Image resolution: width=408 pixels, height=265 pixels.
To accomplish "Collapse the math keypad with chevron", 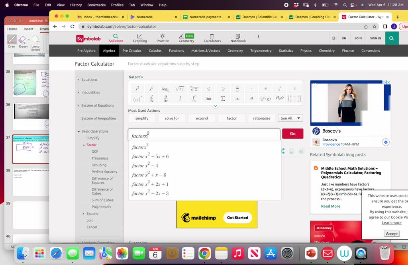I will point(215,106).
